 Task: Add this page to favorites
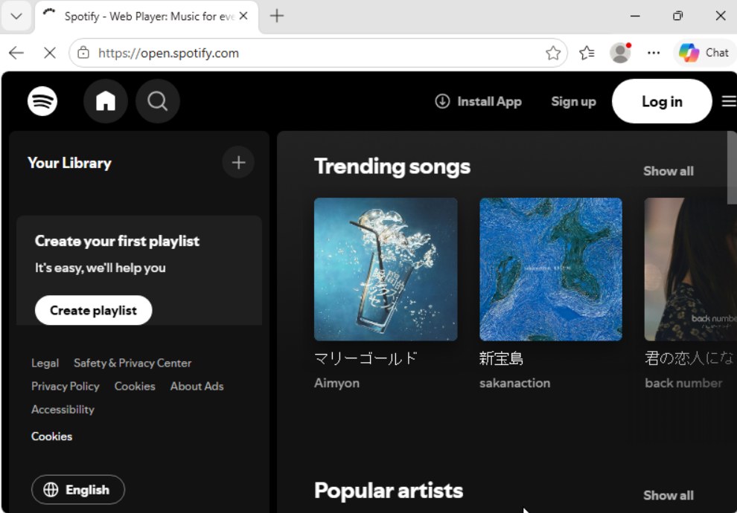pyautogui.click(x=553, y=53)
